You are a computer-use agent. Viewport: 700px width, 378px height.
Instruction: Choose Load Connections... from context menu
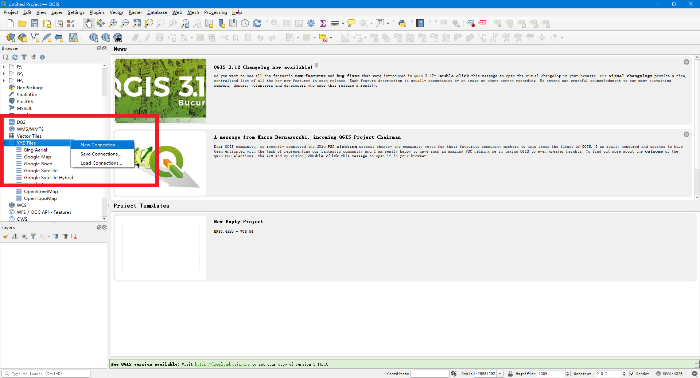click(102, 163)
